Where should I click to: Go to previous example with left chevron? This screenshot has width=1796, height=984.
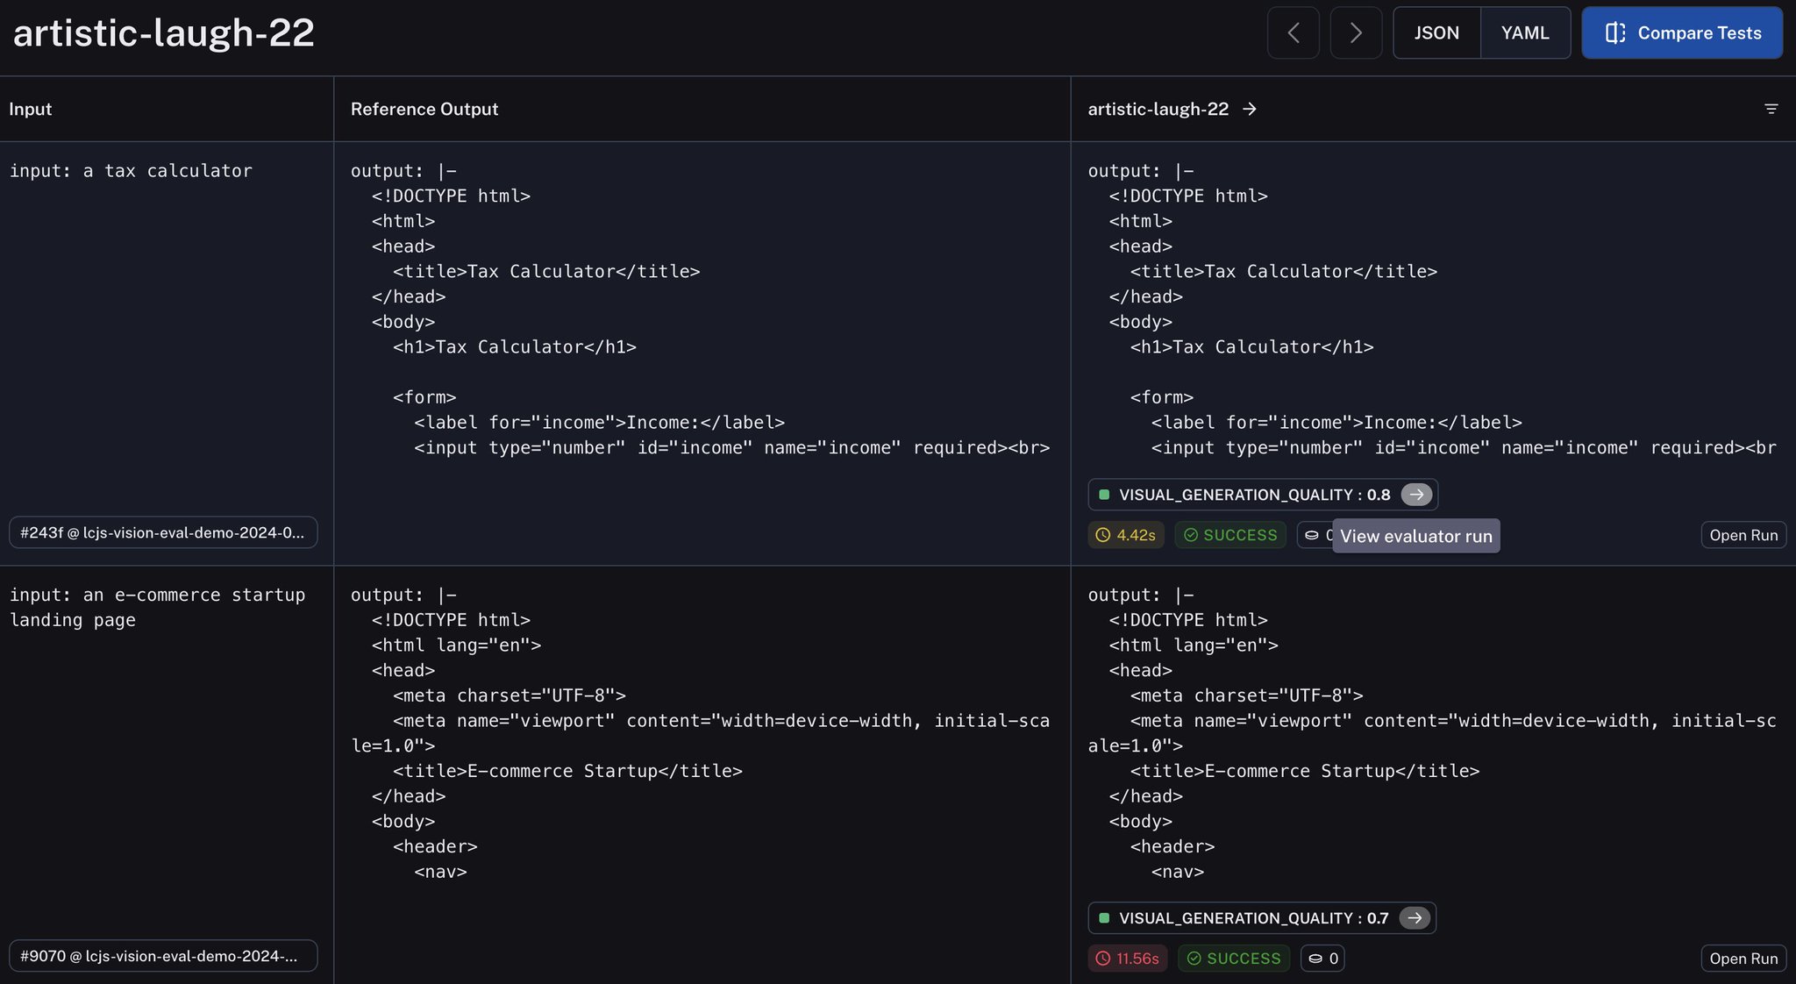pos(1293,33)
